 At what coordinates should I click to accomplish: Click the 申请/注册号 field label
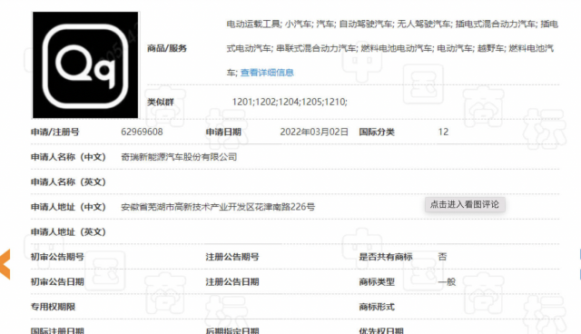(x=54, y=132)
